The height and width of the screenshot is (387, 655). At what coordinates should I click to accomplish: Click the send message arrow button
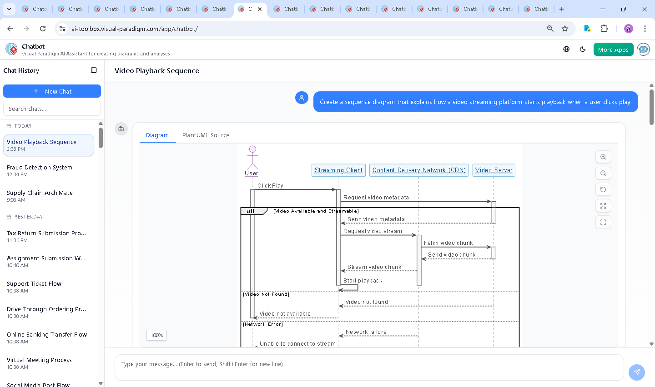click(x=636, y=372)
